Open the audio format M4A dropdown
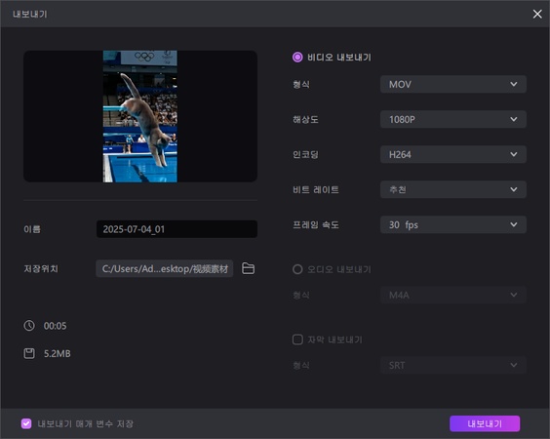Image resolution: width=550 pixels, height=439 pixels. (x=452, y=296)
